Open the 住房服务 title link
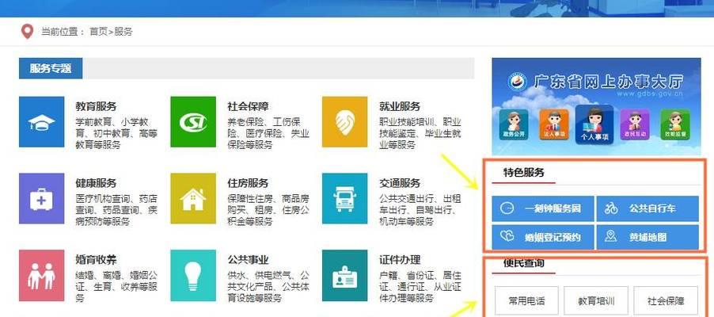 pos(248,183)
